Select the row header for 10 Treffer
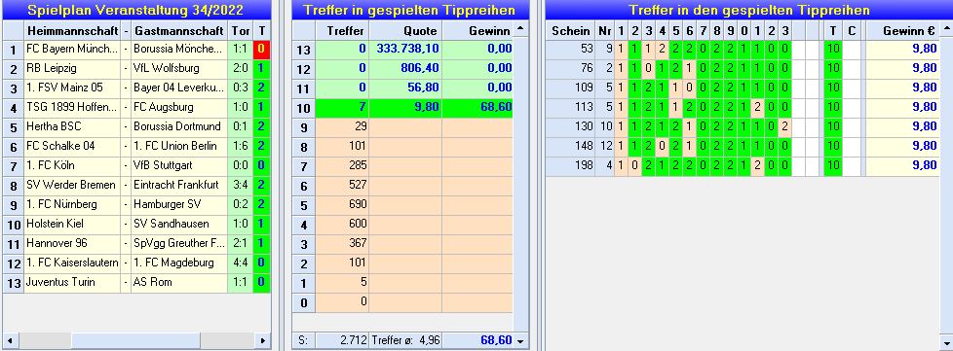953x351 pixels. [303, 108]
